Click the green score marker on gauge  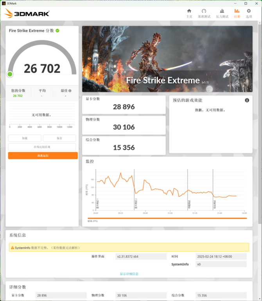tap(10, 74)
